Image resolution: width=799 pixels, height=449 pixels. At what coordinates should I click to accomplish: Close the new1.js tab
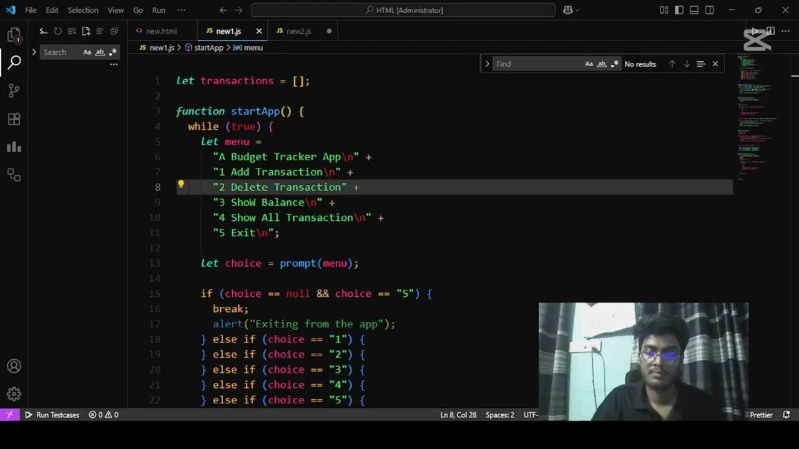(259, 31)
